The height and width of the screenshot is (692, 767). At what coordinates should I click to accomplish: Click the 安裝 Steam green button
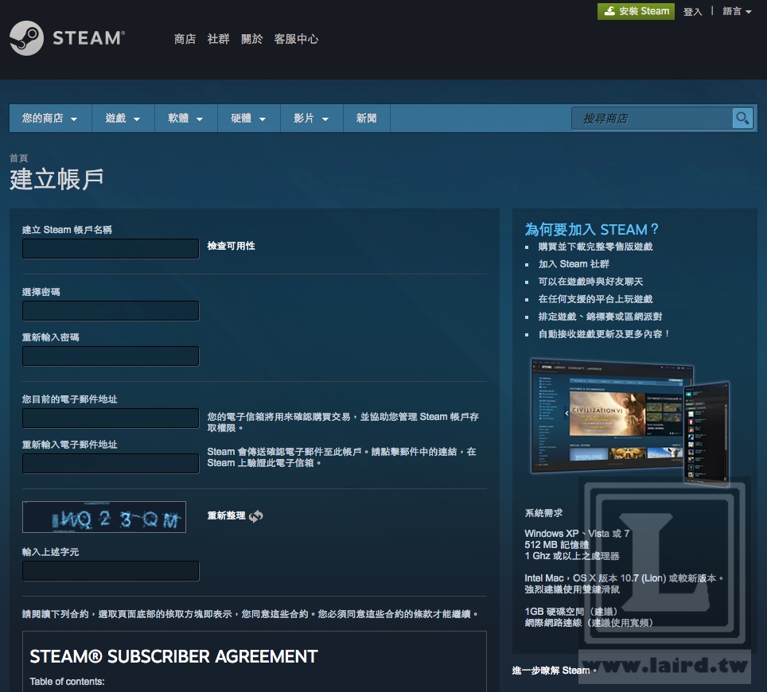[636, 11]
